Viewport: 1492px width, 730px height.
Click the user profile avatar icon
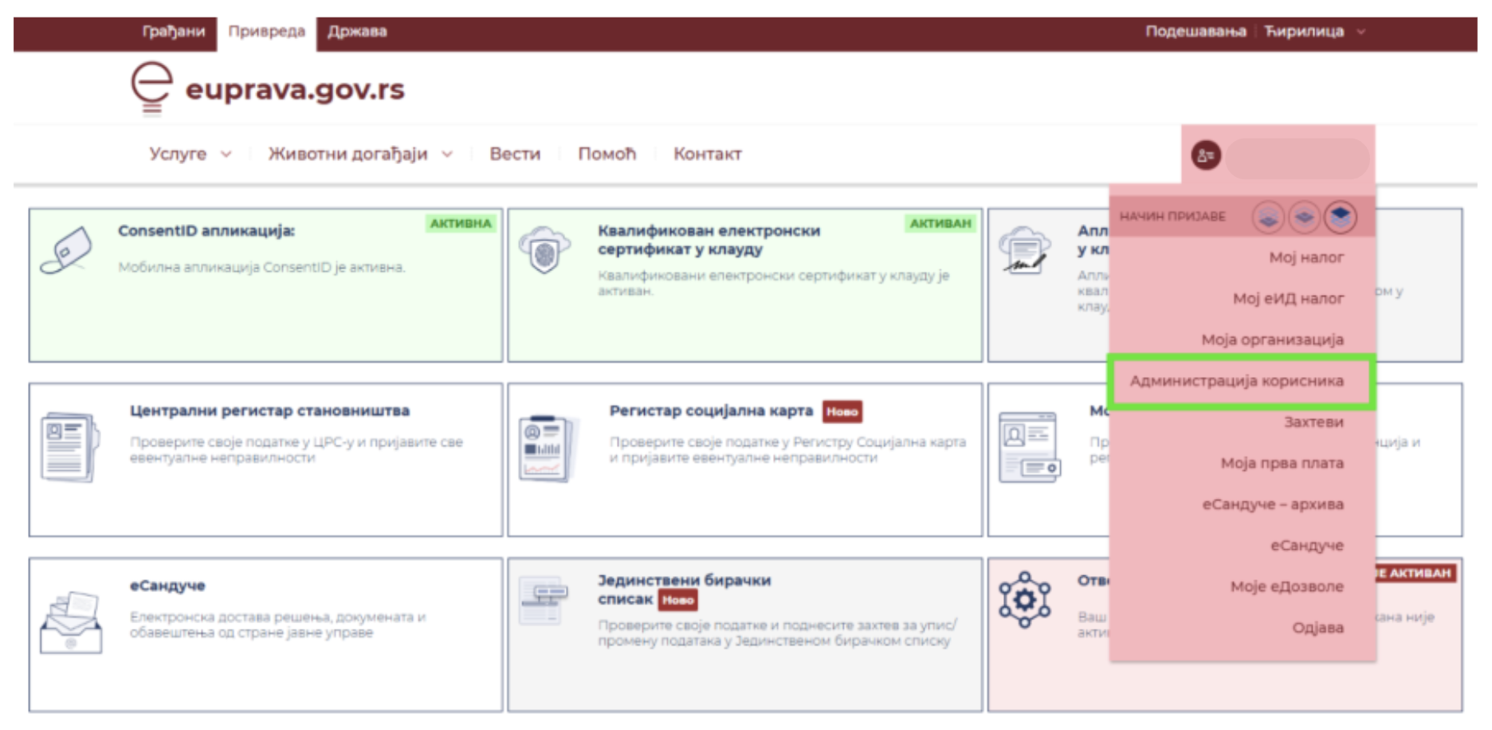[x=1206, y=155]
